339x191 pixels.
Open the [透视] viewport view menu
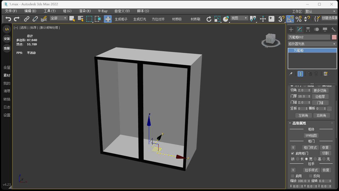pos(24,28)
